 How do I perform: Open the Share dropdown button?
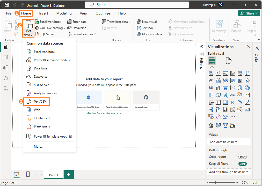point(249,13)
